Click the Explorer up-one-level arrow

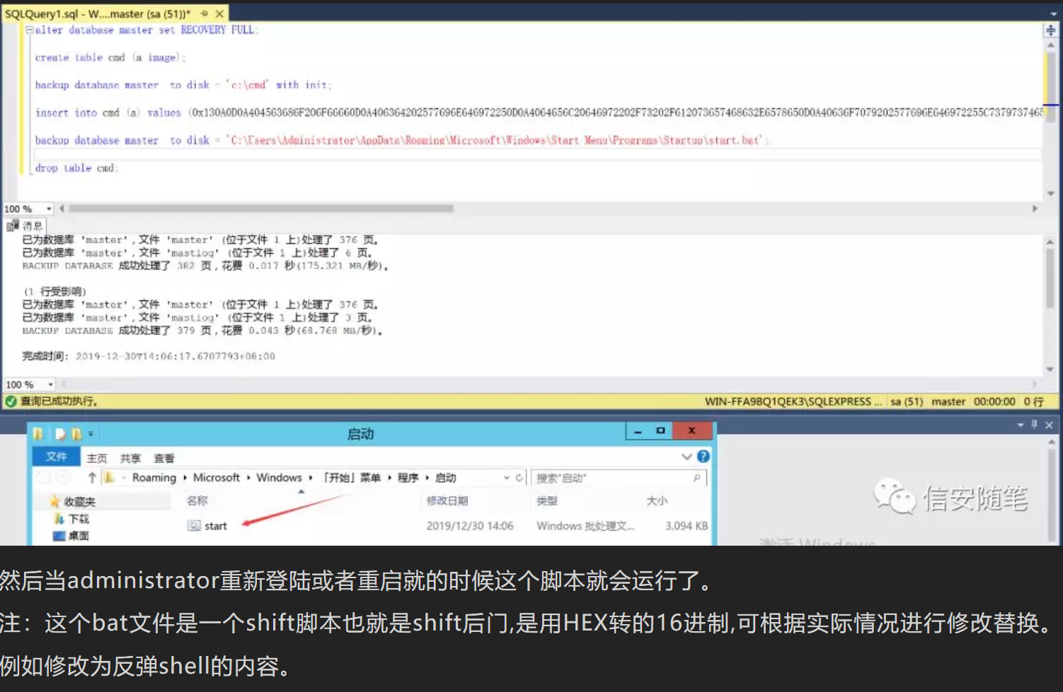pos(92,478)
